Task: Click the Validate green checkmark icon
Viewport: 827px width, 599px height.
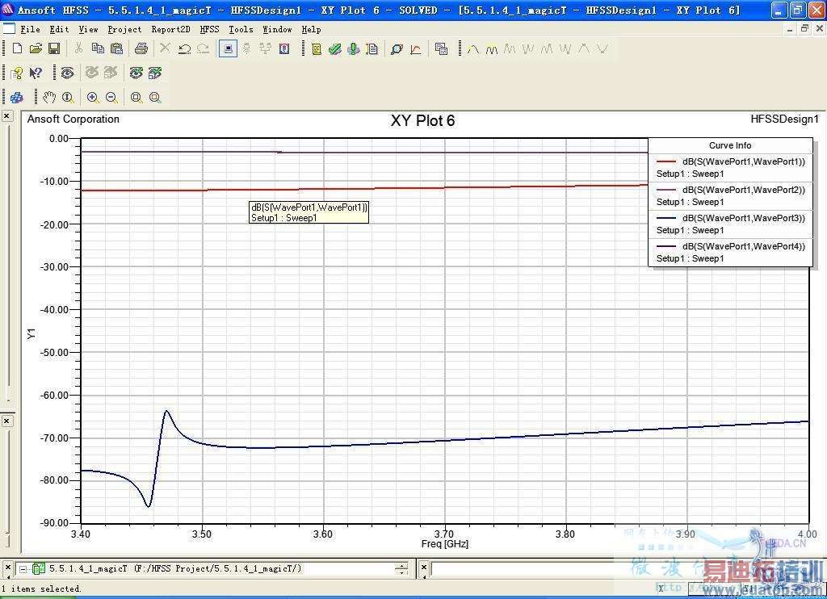Action: [x=335, y=49]
